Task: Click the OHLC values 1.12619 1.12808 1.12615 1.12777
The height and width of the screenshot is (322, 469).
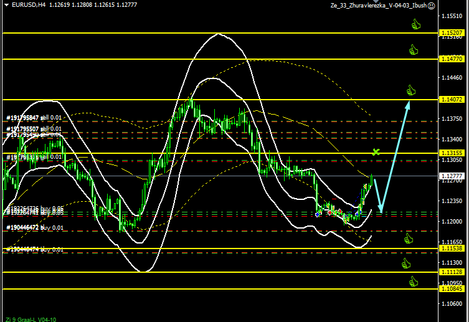Action: click(93, 5)
